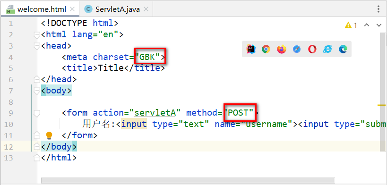The image size is (387, 185).
Task: Click the highlighted </body> closing tag
Action: pos(59,146)
